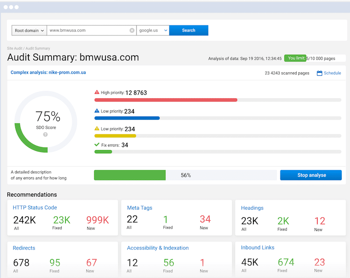
Task: Expand the google.us search engine dropdown
Action: (153, 30)
